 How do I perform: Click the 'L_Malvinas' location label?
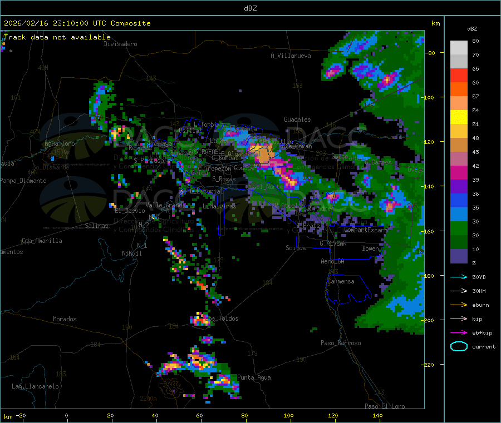point(219,206)
